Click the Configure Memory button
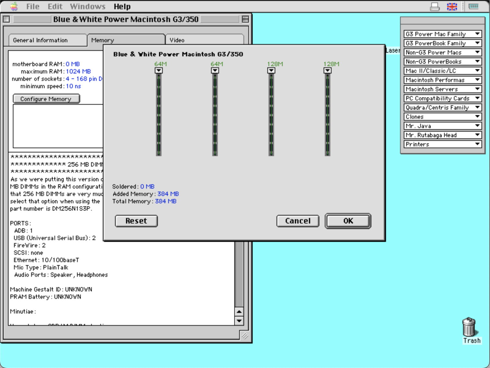Image resolution: width=490 pixels, height=368 pixels. click(46, 99)
